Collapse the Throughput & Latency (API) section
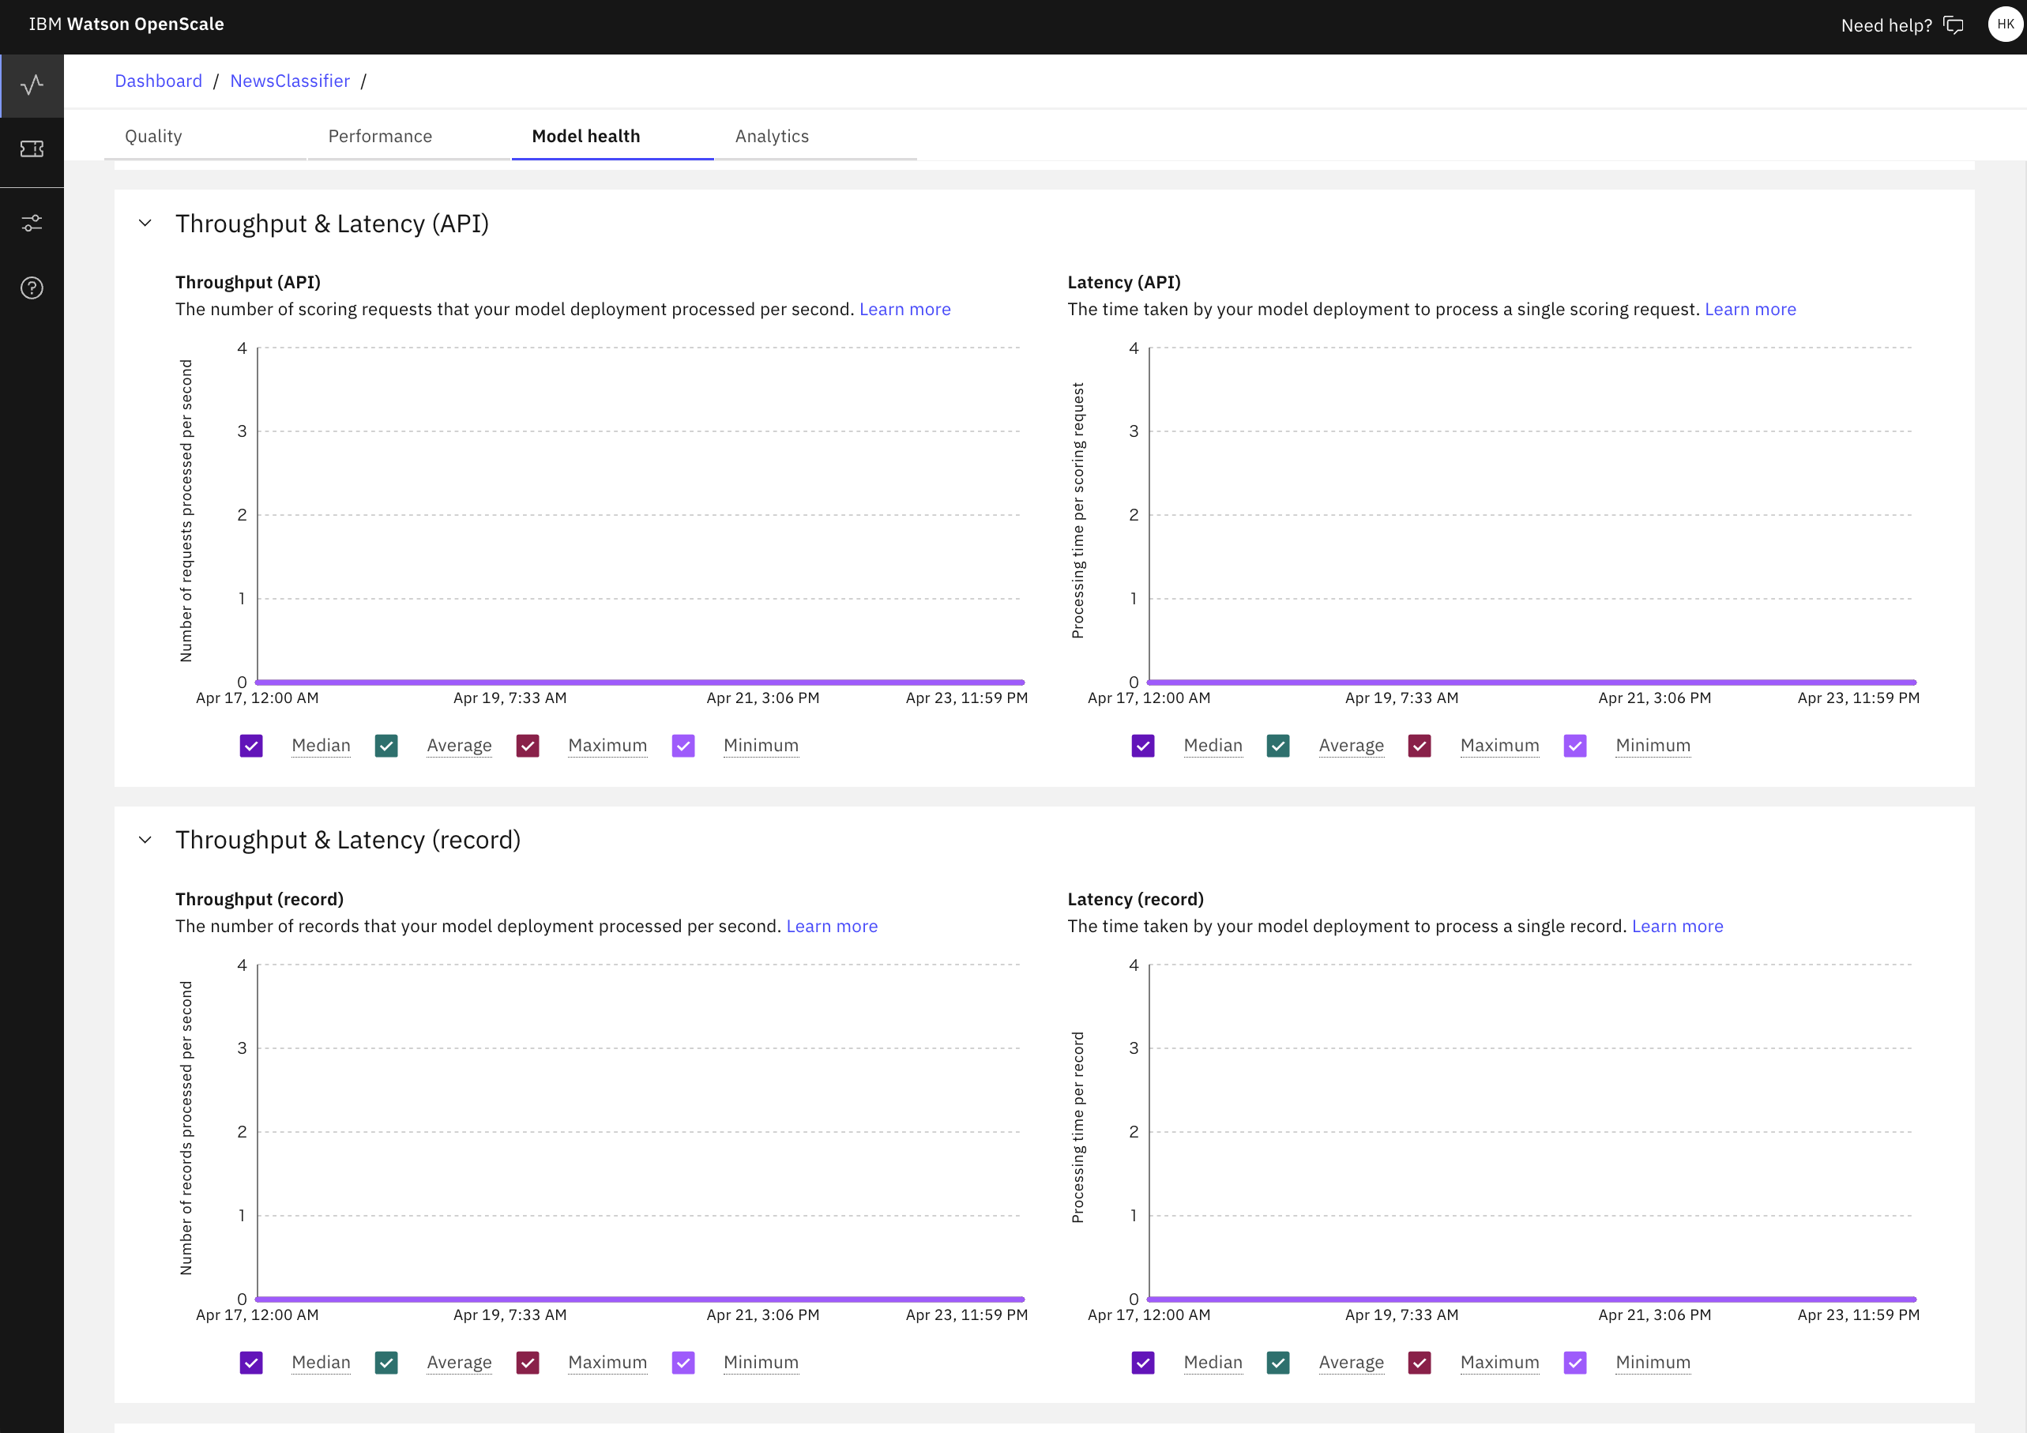The width and height of the screenshot is (2027, 1433). pyautogui.click(x=145, y=224)
